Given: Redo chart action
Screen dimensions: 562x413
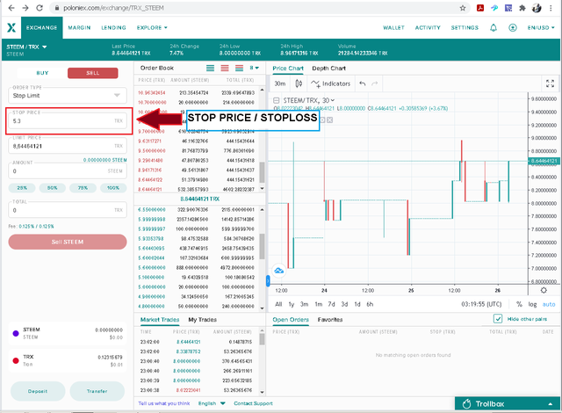Looking at the screenshot, I should point(375,83).
